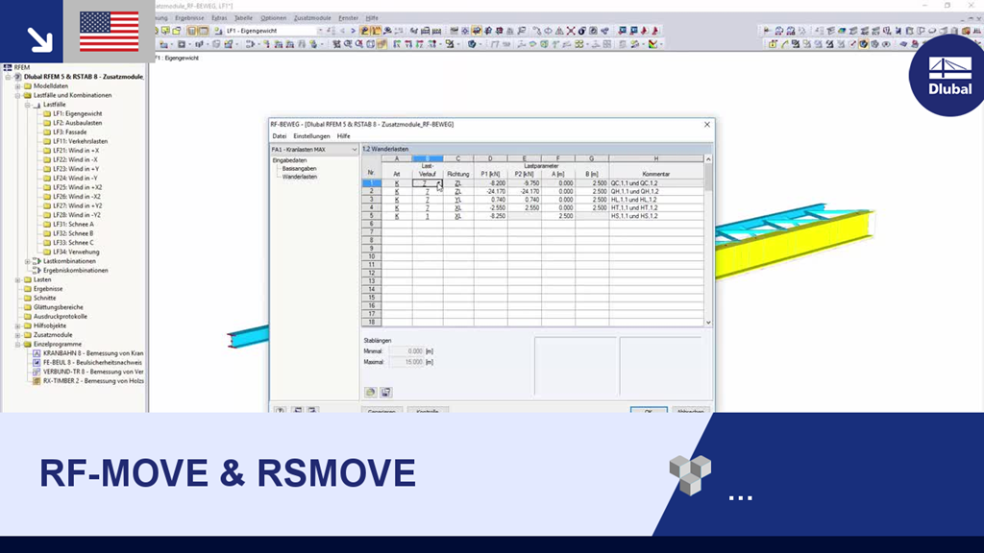Screen dimensions: 984x553
Task: Click the module cubes icon in banner
Action: [x=690, y=475]
